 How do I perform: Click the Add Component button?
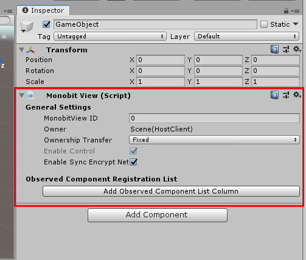[158, 215]
